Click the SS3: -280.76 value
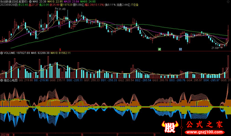Viewport: 231px width, 136px height. [177, 80]
